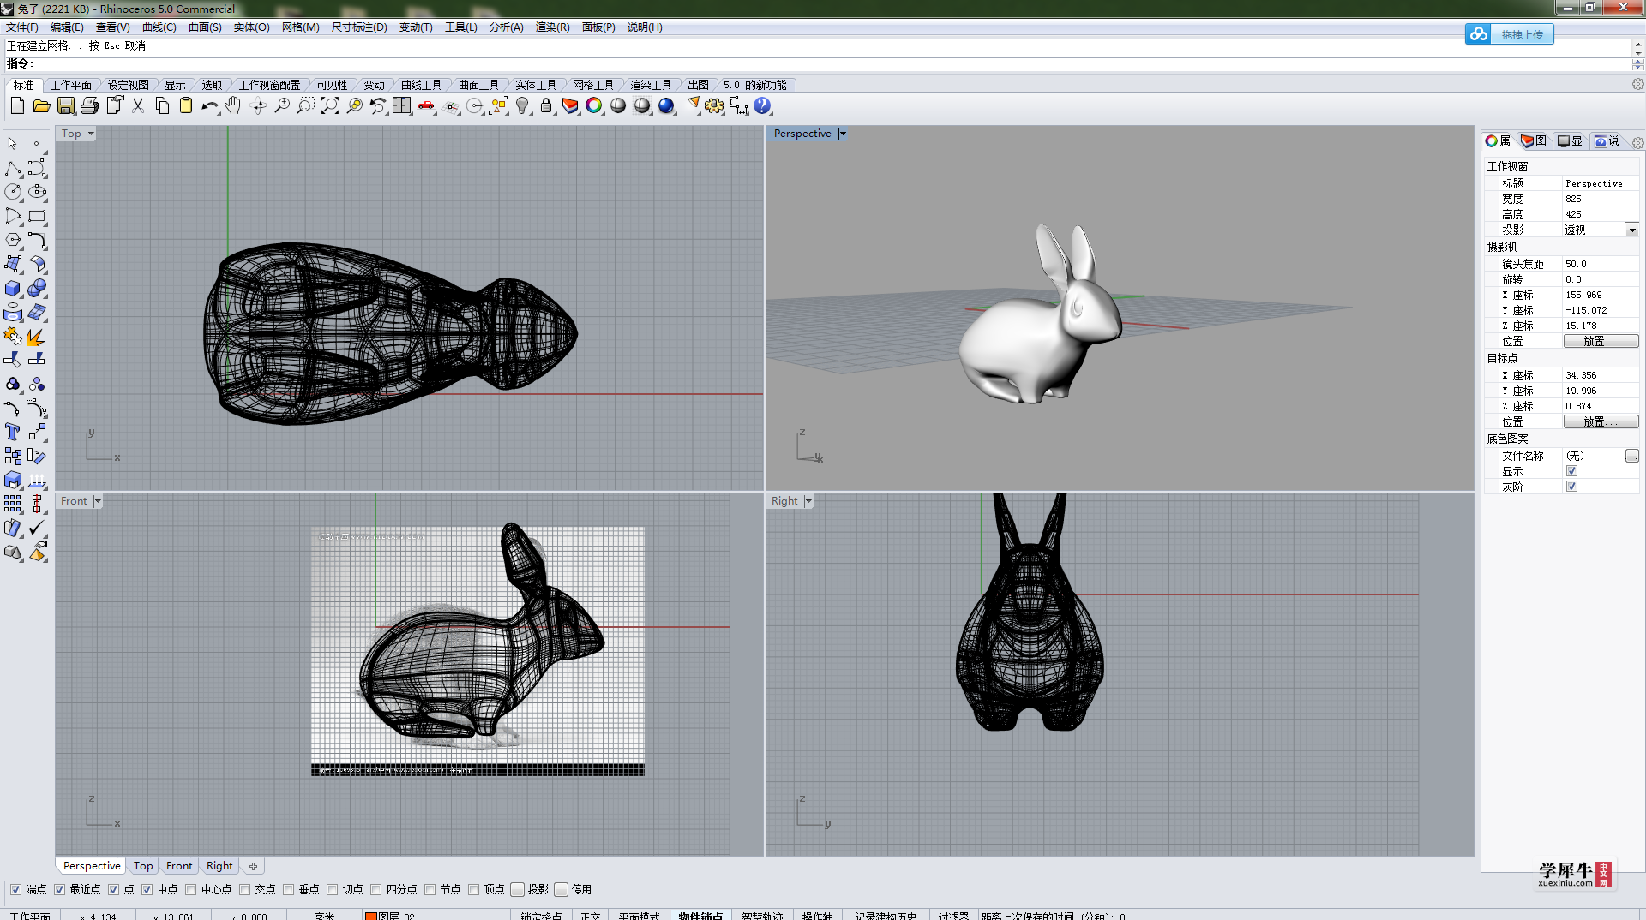The image size is (1646, 920).
Task: Switch to the Front viewport tab at bottom
Action: 179,866
